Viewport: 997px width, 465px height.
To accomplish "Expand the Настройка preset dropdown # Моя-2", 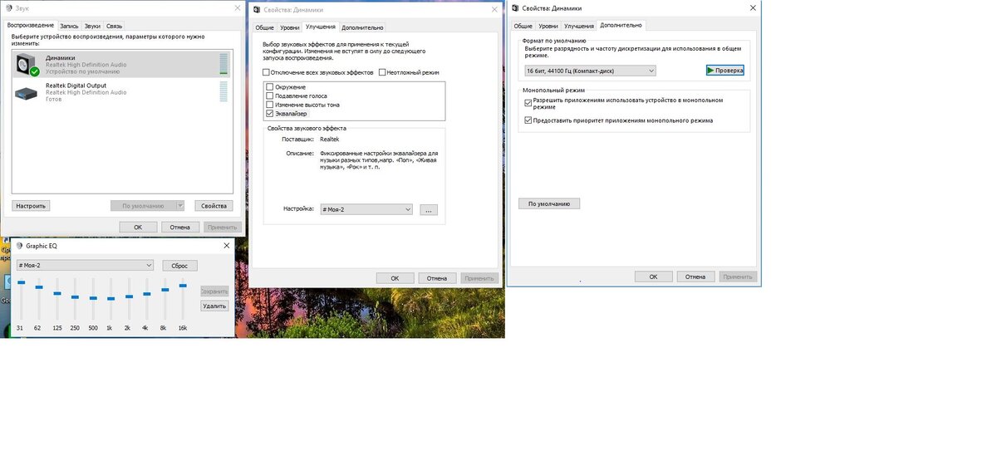I will coord(366,209).
